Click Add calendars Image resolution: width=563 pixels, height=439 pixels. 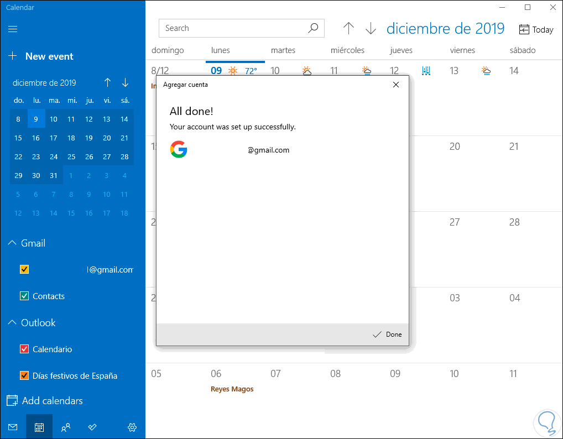coord(45,401)
